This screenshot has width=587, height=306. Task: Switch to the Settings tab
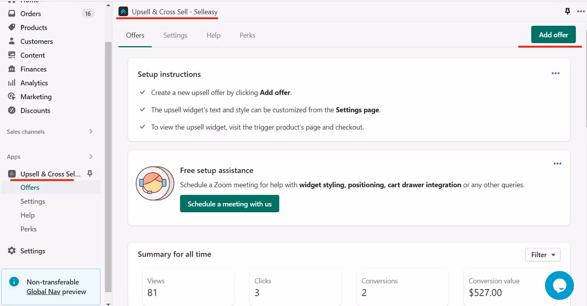tap(175, 35)
